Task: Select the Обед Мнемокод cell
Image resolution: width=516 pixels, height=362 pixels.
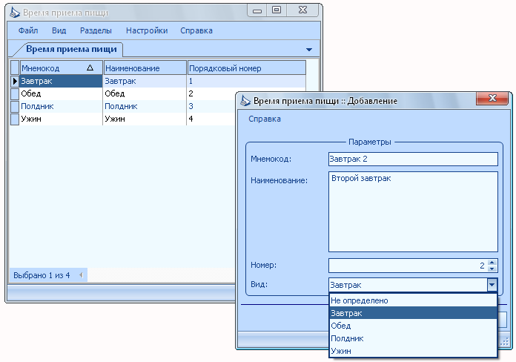Action: click(62, 93)
